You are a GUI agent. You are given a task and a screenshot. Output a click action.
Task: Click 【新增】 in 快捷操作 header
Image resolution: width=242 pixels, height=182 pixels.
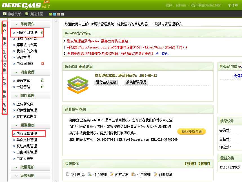(191, 164)
